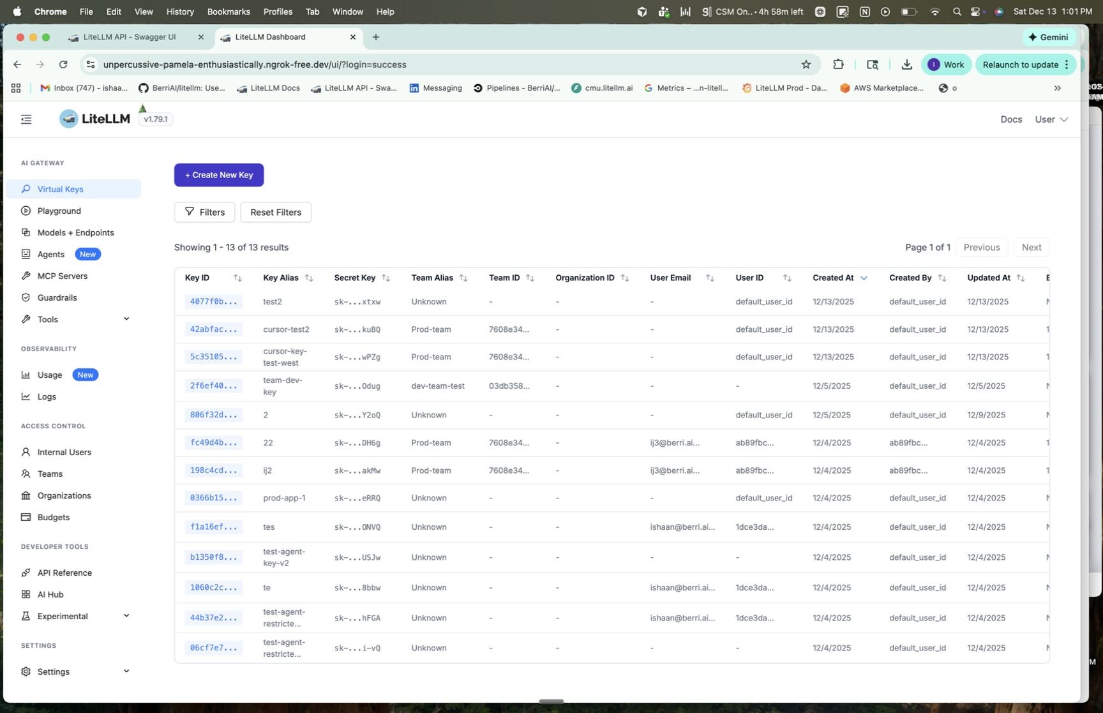Open key 5c35105... details

213,357
